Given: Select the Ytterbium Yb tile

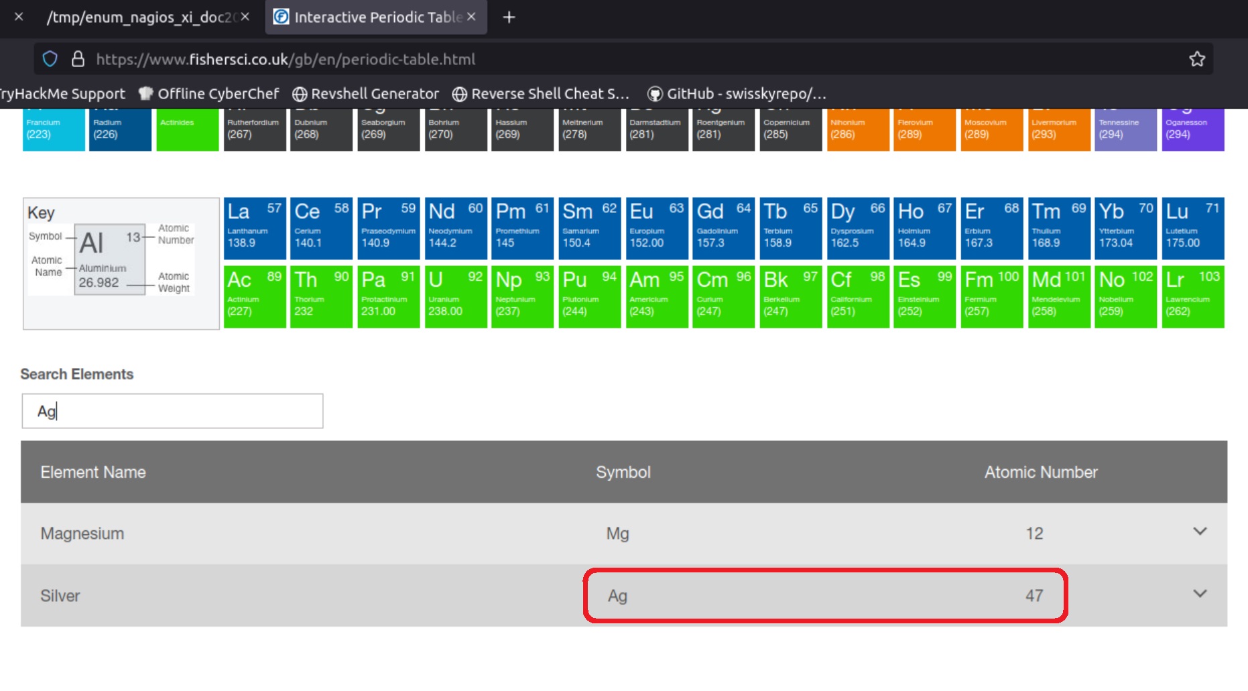Looking at the screenshot, I should [1126, 228].
